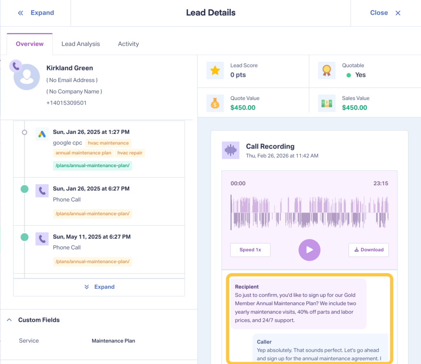Switch to the Lead Analysis tab
This screenshot has height=364, width=421.
point(81,43)
